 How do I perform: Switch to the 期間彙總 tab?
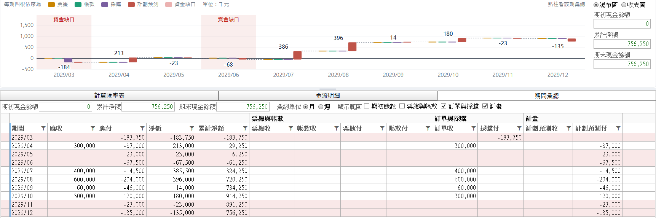tap(546, 95)
